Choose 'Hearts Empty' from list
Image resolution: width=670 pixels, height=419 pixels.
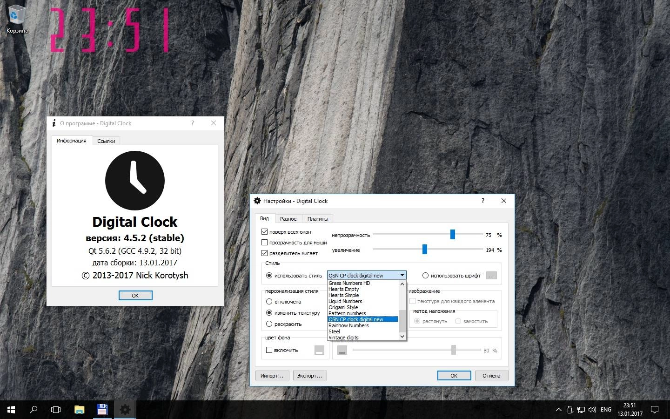point(363,289)
